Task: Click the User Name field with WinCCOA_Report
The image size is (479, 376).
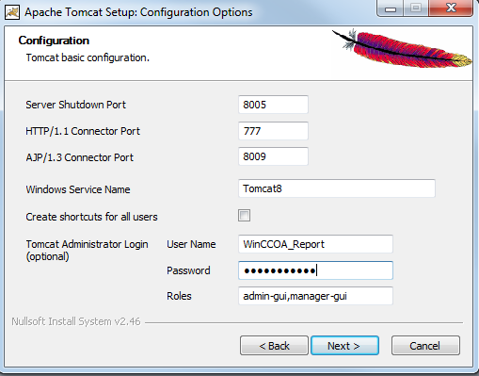Action: click(x=315, y=244)
